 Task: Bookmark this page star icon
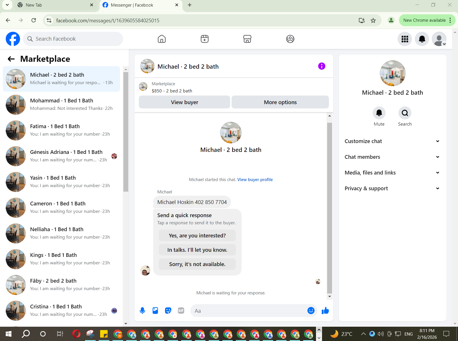tap(373, 20)
